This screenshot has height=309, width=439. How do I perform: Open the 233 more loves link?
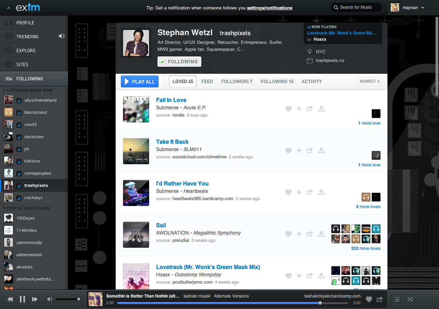(x=366, y=248)
